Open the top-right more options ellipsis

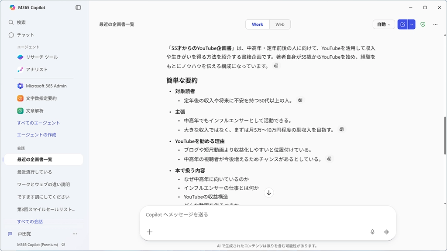(435, 24)
